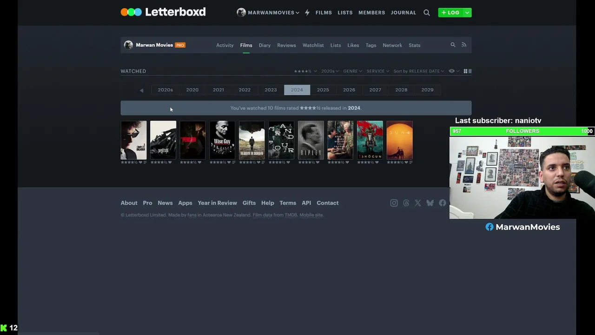Viewport: 595px width, 335px height.
Task: Open the Mobile site footer link
Action: [x=311, y=215]
